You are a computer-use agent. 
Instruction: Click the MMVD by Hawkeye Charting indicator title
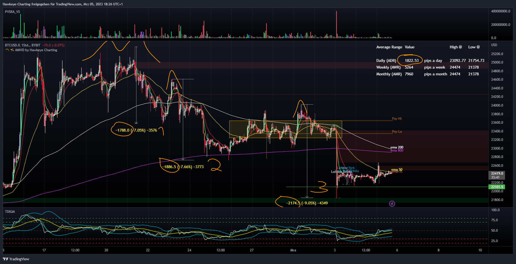click(36, 50)
